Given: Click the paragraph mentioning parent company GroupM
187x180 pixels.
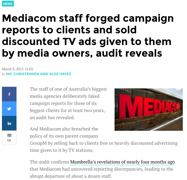Looking at the screenshot, I should pyautogui.click(x=104, y=140).
